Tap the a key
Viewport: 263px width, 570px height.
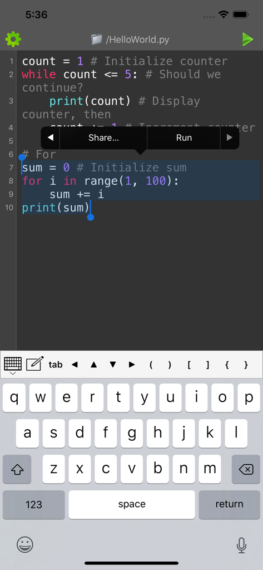(27, 433)
